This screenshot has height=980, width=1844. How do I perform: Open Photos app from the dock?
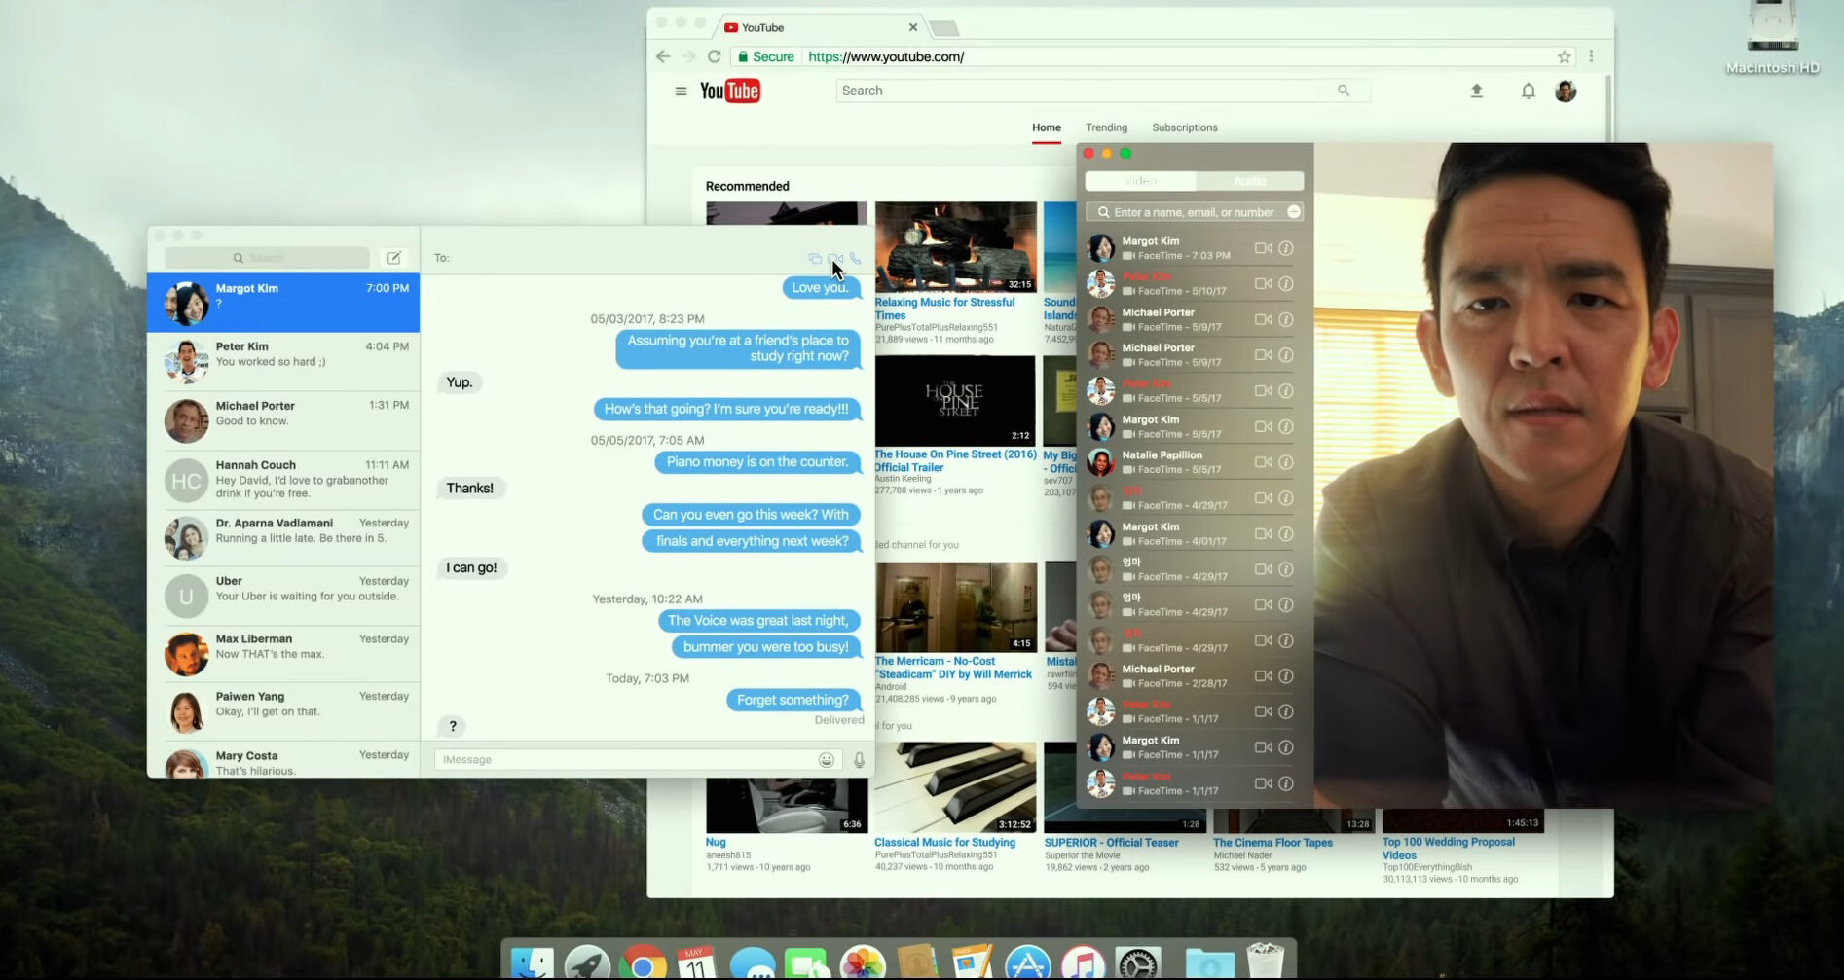tap(863, 963)
